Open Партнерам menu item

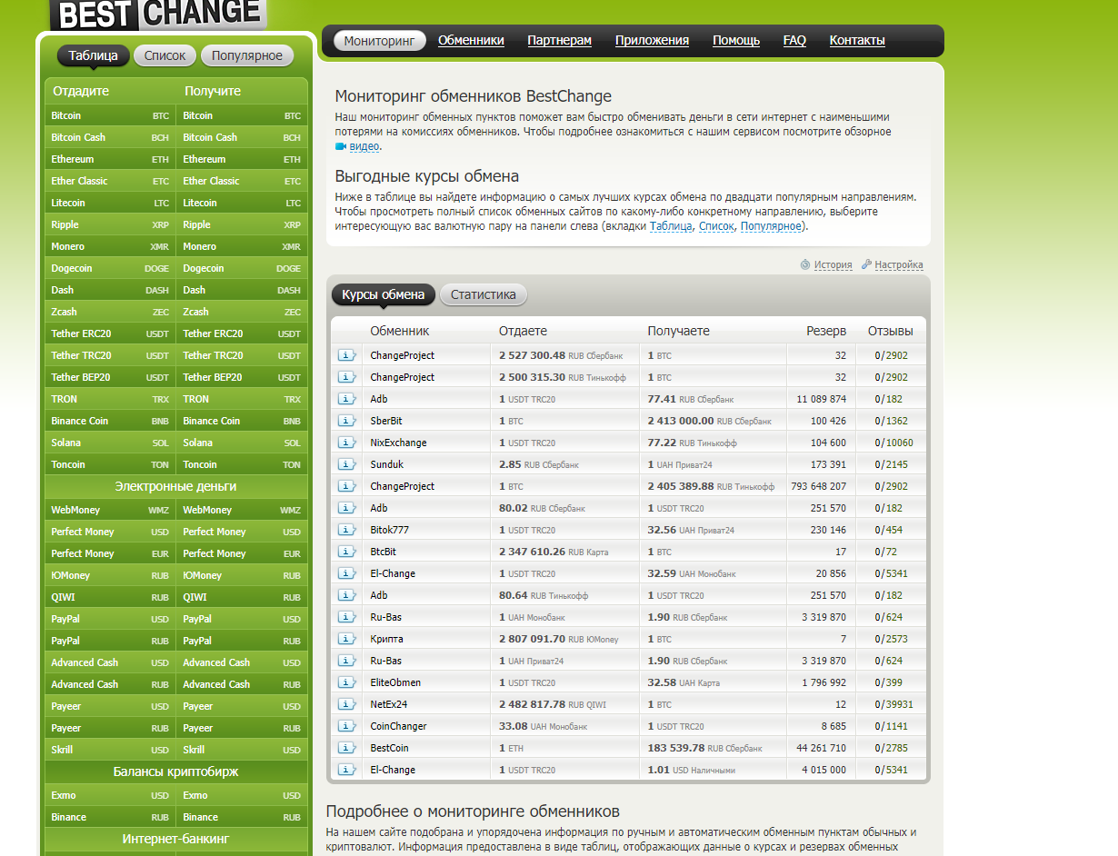pyautogui.click(x=559, y=40)
